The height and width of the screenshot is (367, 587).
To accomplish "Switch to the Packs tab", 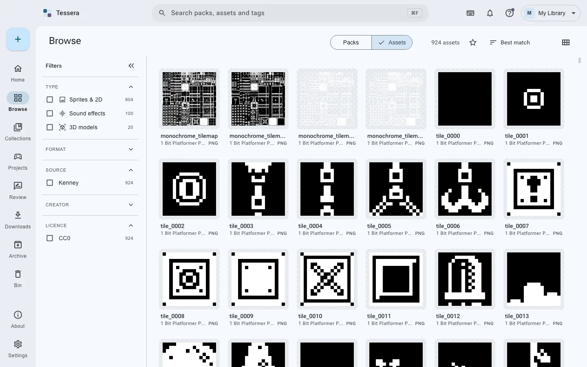I will pyautogui.click(x=351, y=42).
